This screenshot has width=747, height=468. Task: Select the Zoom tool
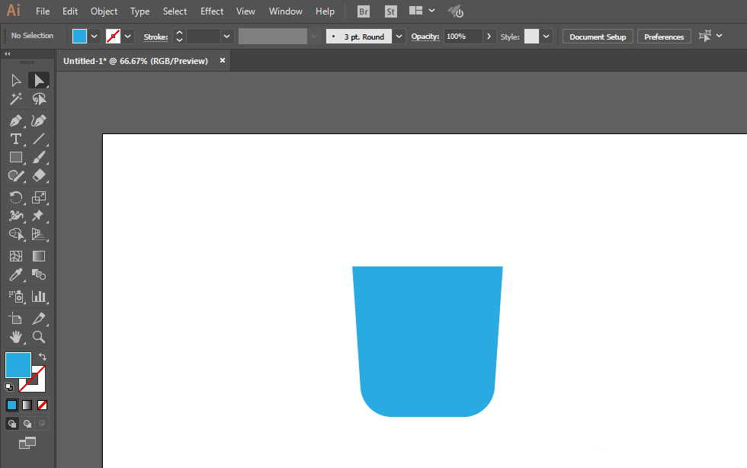(x=39, y=337)
